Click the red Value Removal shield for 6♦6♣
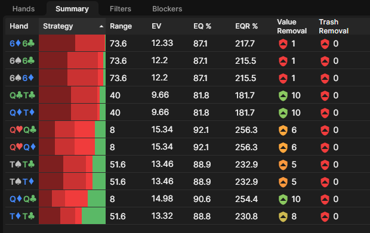Screen dimensions: 370x233 283,44
